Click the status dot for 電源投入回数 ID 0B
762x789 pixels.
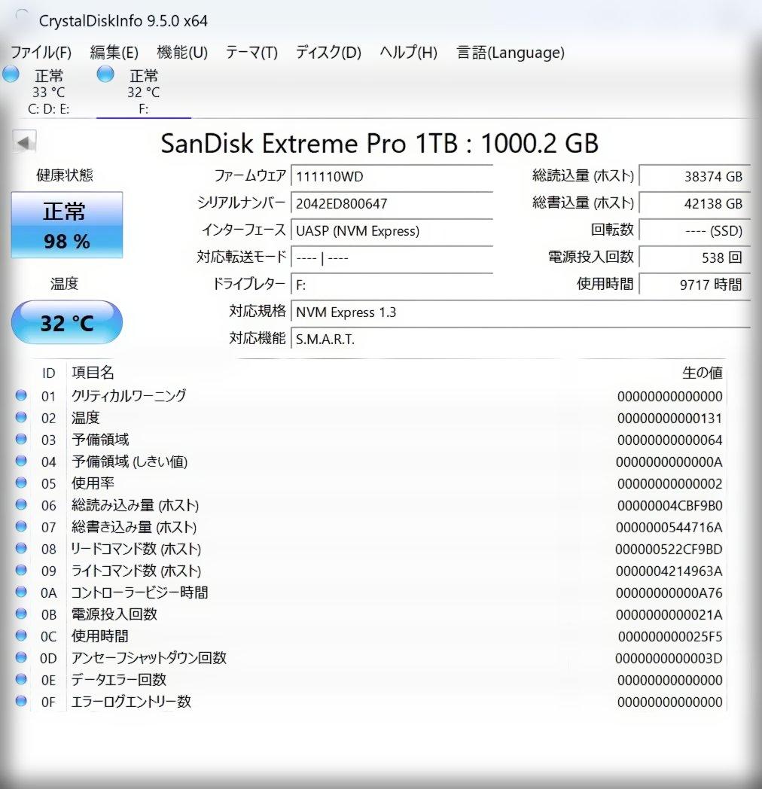pyautogui.click(x=20, y=614)
